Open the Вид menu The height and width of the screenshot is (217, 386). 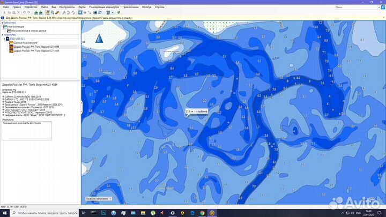[x=54, y=7]
